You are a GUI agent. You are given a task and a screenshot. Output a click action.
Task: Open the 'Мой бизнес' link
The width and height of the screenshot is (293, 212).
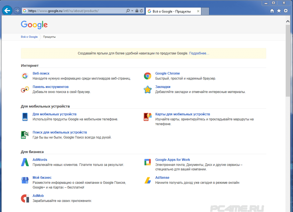42,178
